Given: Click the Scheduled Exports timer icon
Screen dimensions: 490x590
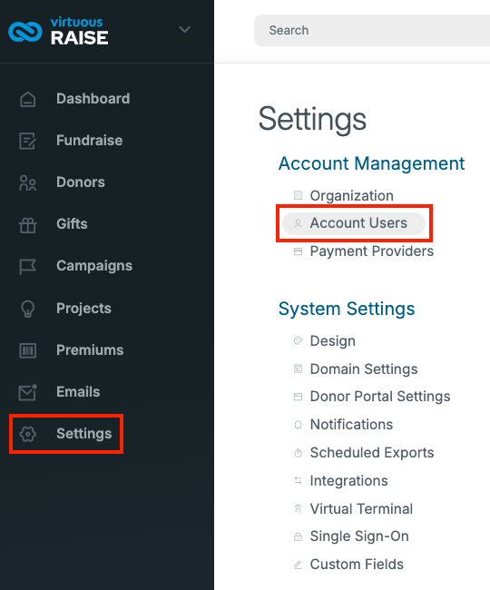Looking at the screenshot, I should 298,453.
